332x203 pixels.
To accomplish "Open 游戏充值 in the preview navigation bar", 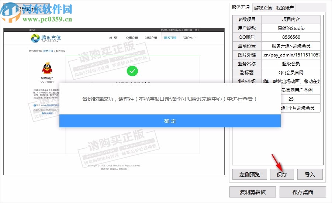I will tap(151, 38).
